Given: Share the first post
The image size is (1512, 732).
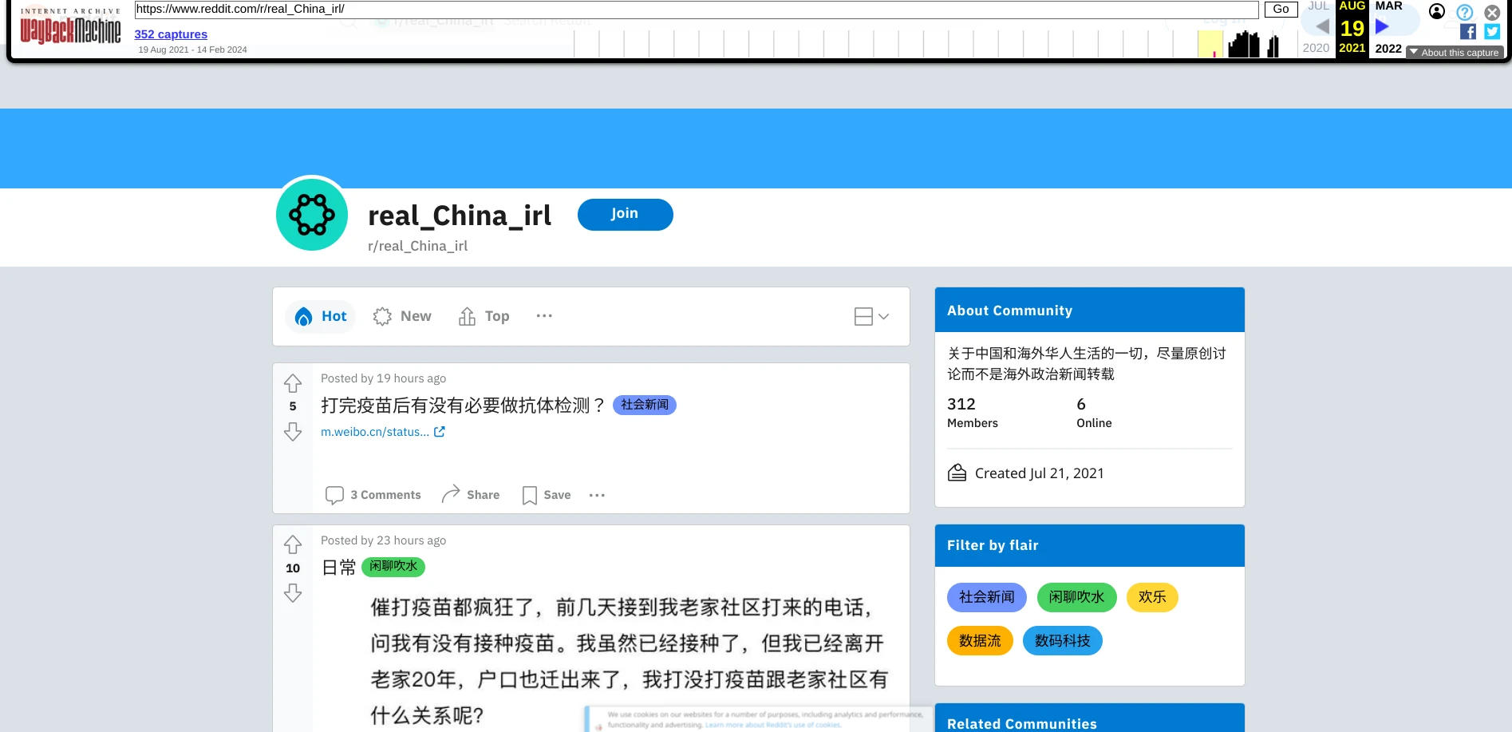Looking at the screenshot, I should [x=471, y=495].
